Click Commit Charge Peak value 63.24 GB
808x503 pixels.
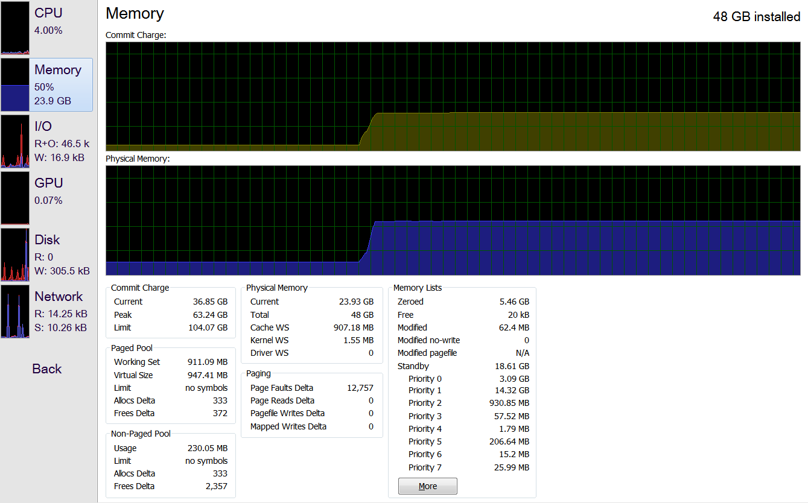pyautogui.click(x=210, y=315)
